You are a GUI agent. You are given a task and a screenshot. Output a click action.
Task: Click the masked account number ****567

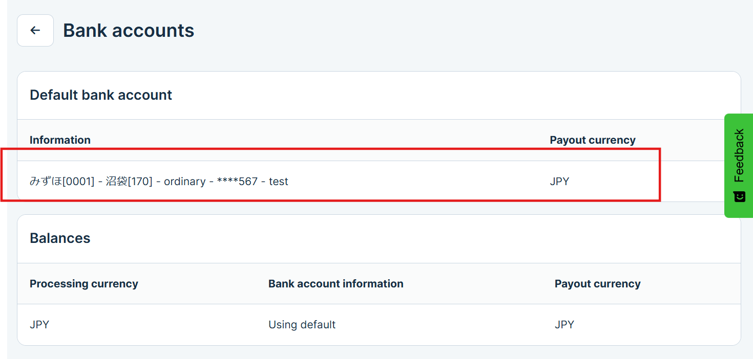pos(237,182)
